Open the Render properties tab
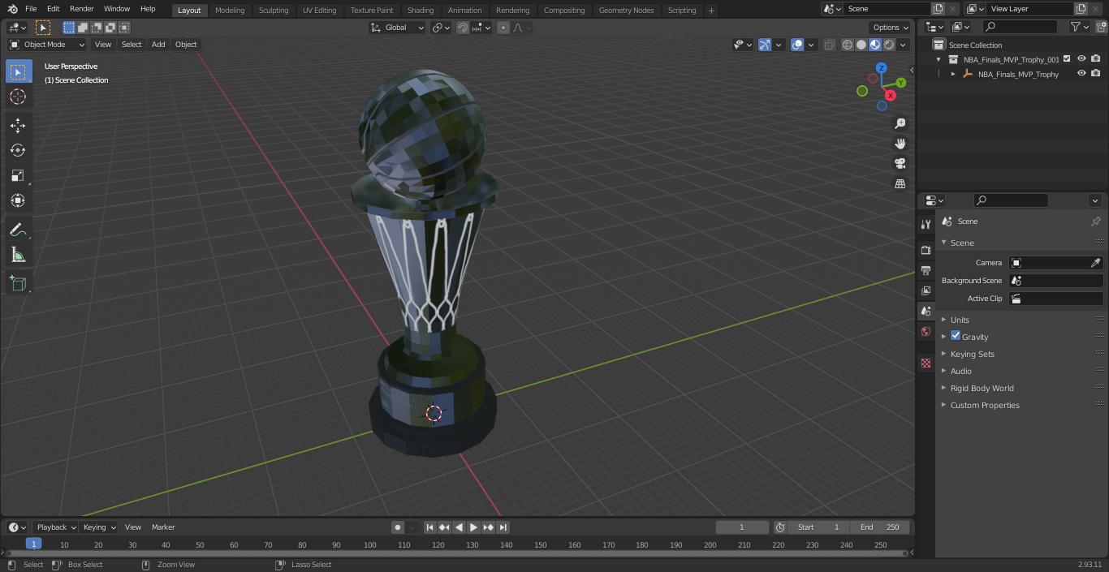Screen dimensions: 1109x572 [x=926, y=250]
